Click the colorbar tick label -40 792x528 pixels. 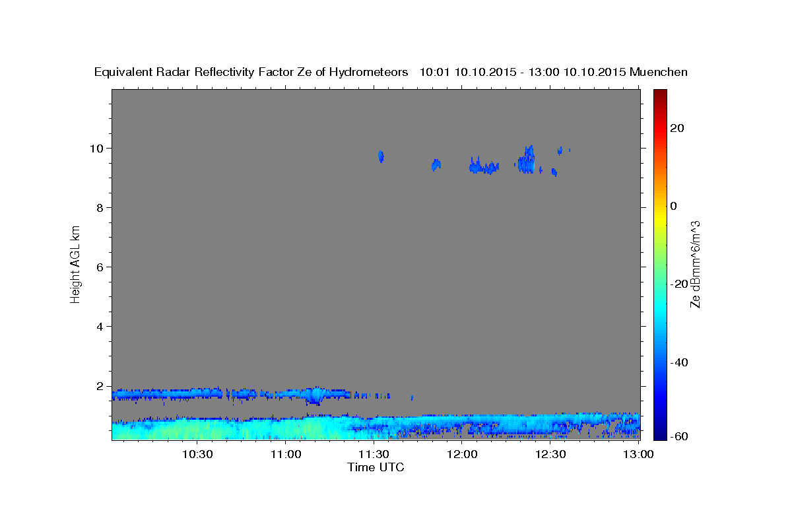(x=679, y=362)
